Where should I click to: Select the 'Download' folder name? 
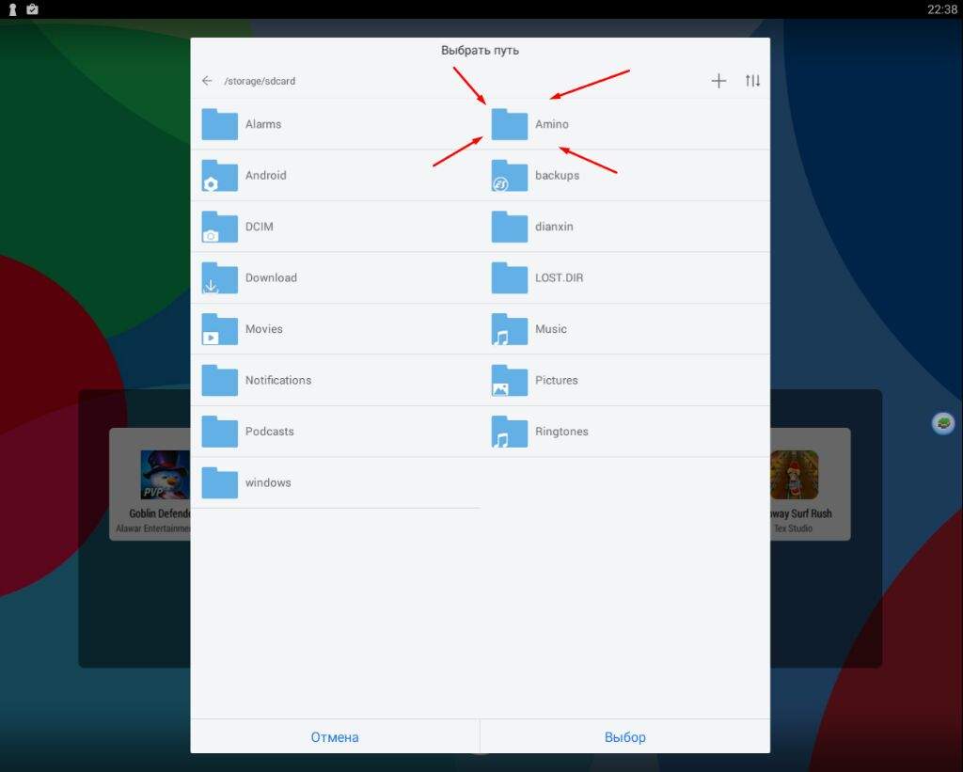[x=271, y=277]
